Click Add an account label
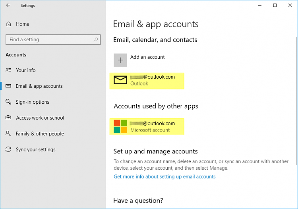This screenshot has width=298, height=209. [x=147, y=57]
